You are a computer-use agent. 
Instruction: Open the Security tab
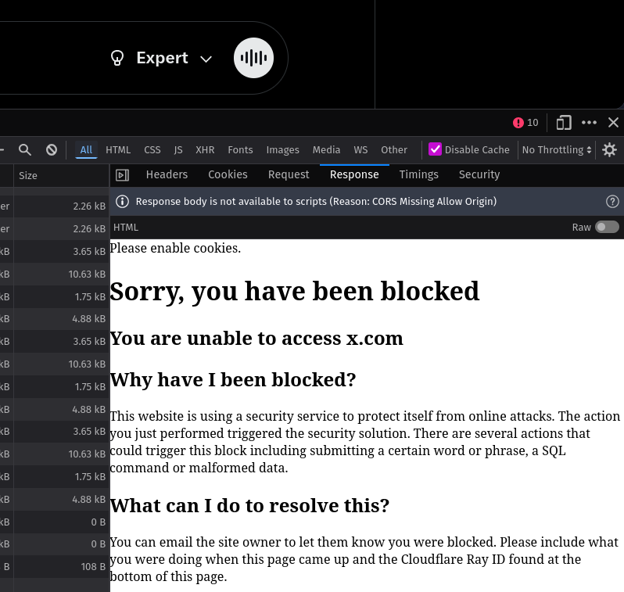pyautogui.click(x=479, y=174)
